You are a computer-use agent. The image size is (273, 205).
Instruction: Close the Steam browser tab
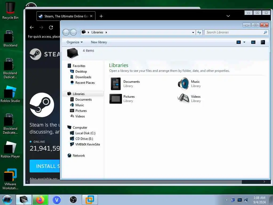[91, 16]
